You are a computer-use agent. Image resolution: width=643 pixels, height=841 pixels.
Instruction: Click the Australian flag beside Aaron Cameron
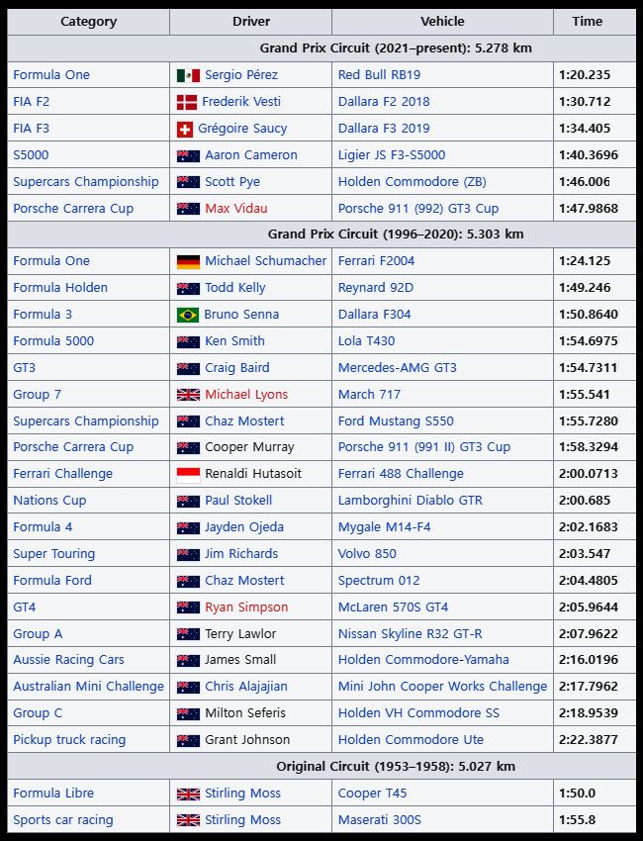(x=188, y=156)
